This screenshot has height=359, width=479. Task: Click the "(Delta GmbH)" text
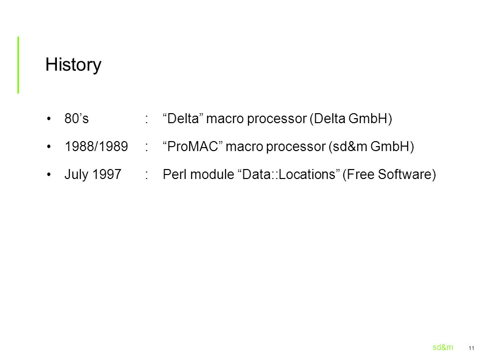click(351, 119)
